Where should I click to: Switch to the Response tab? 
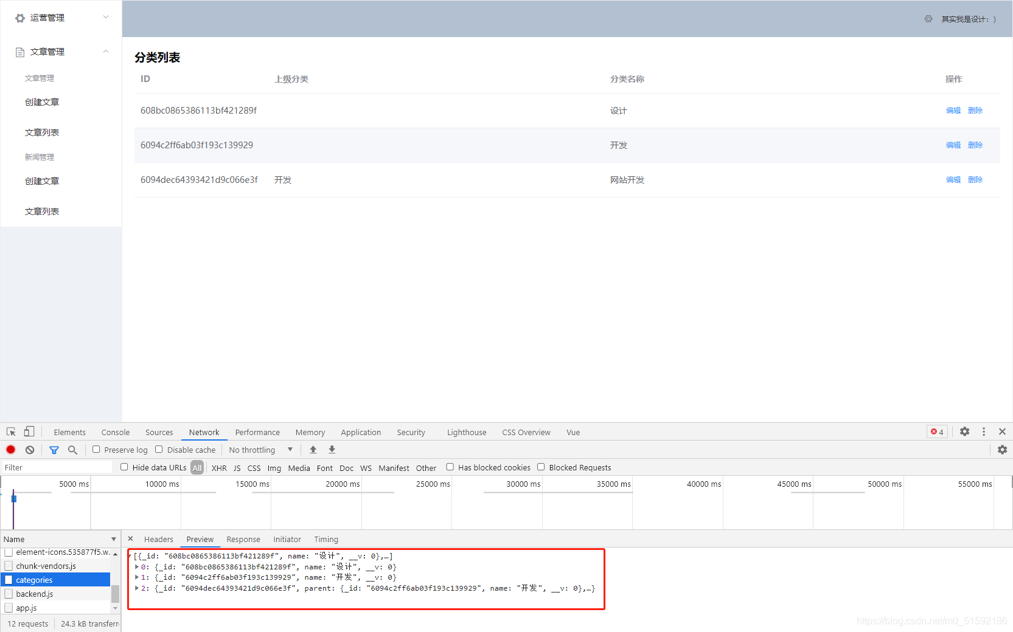(x=243, y=539)
